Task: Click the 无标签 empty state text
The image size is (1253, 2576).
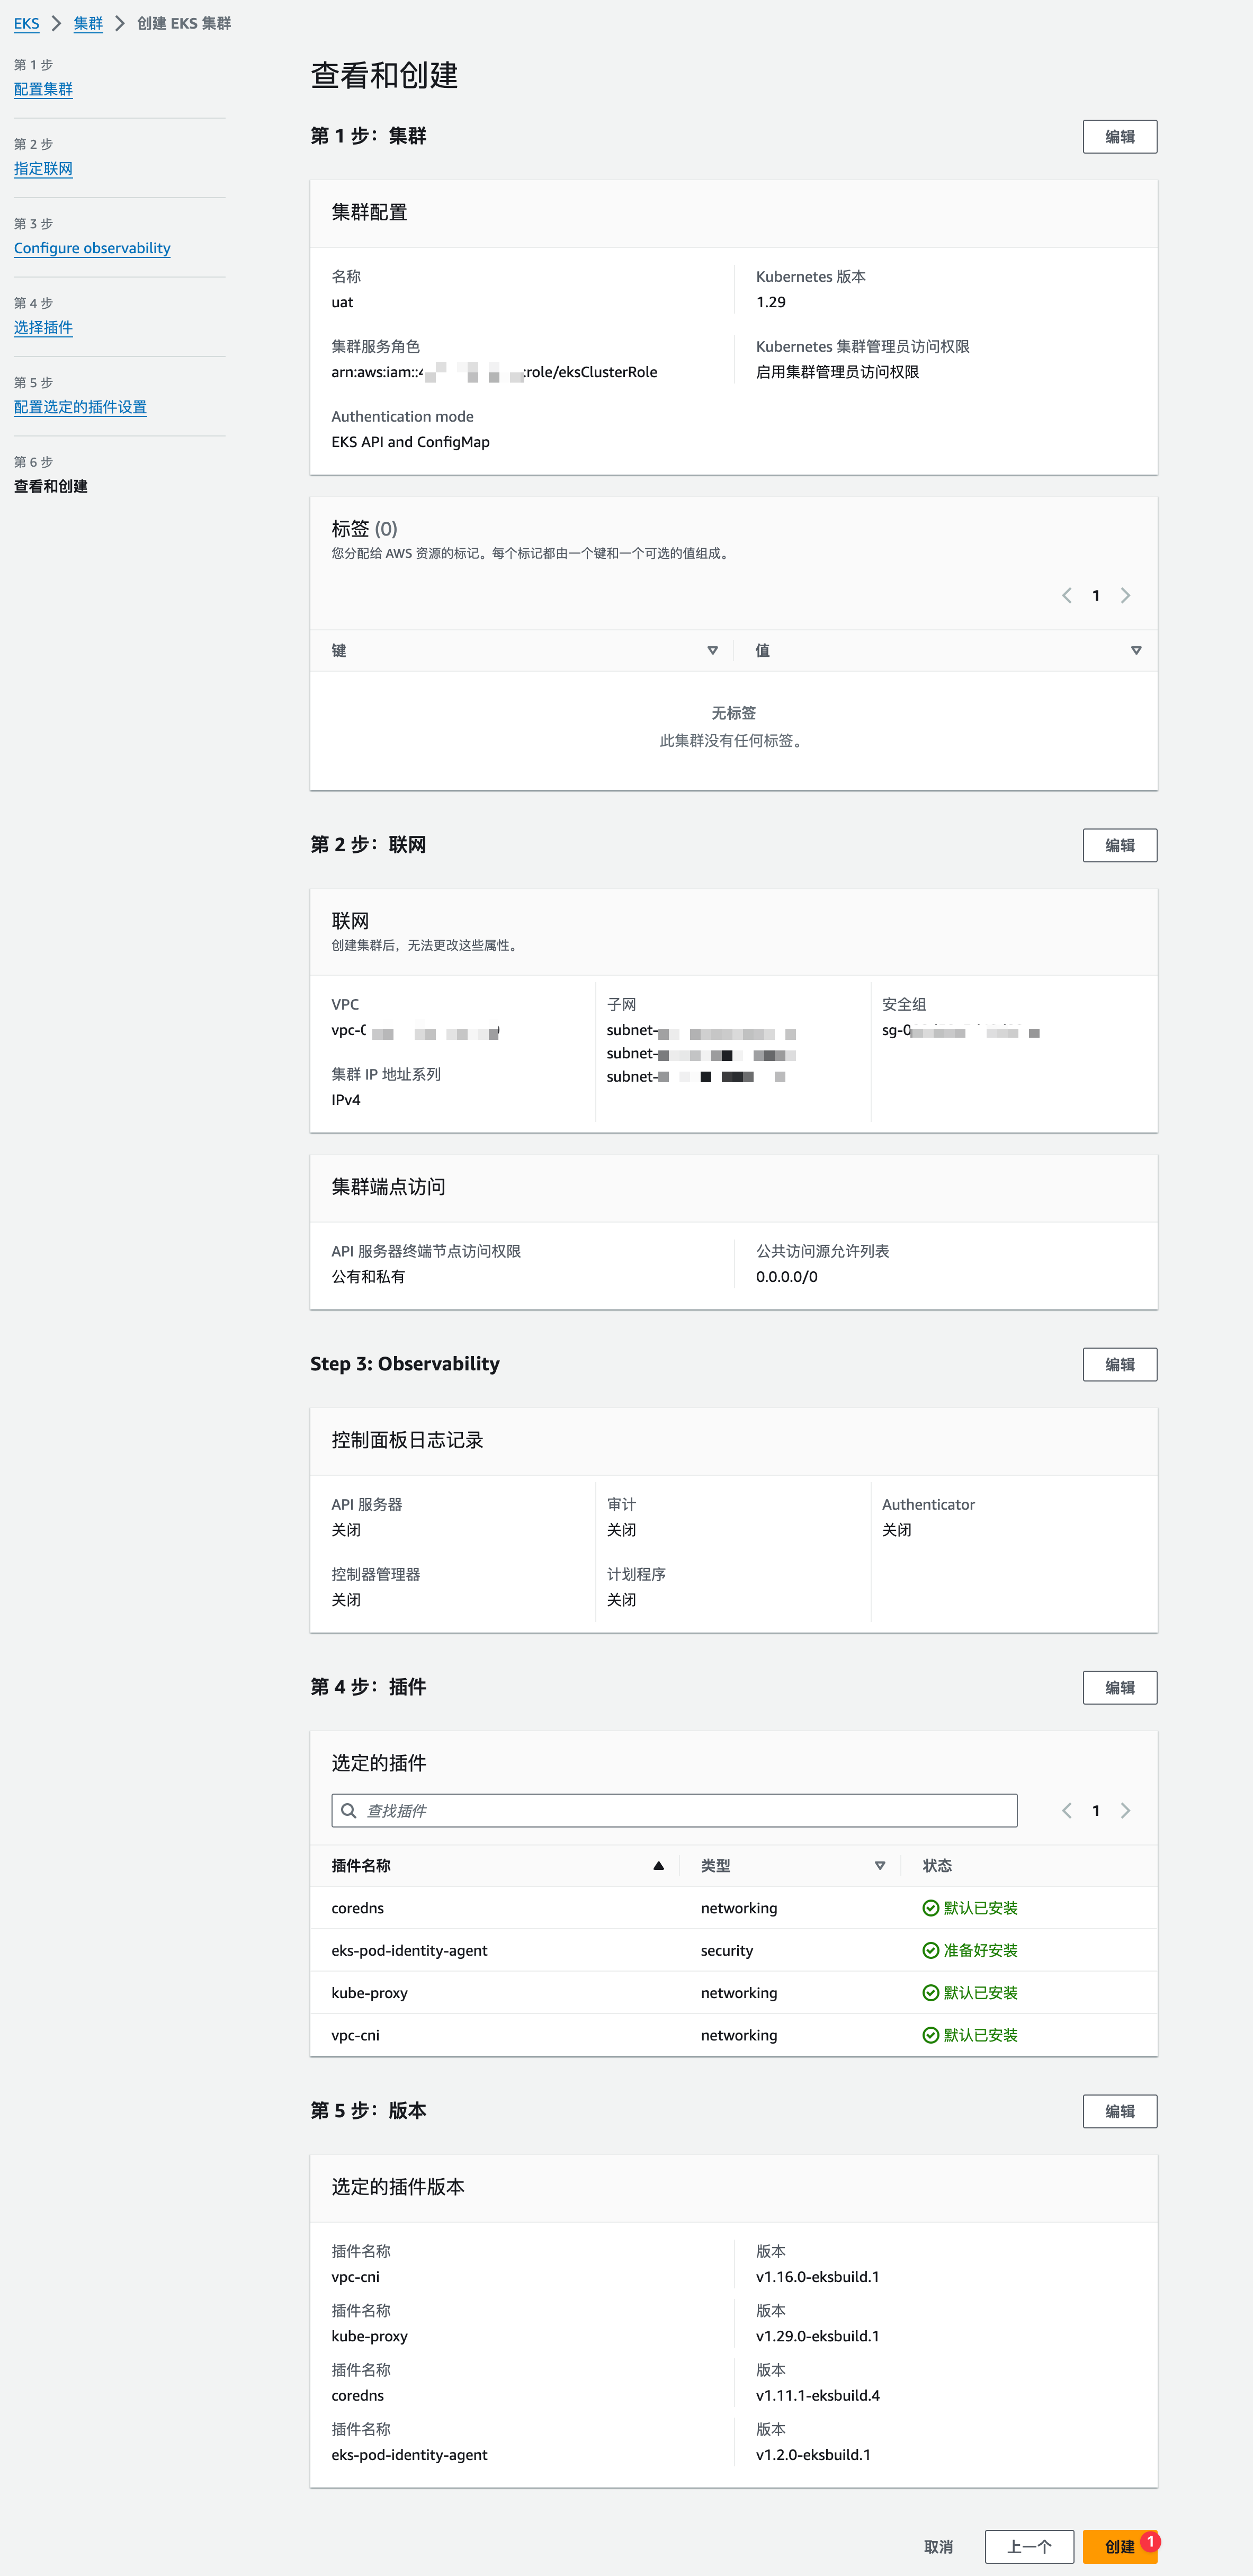Action: tap(733, 713)
